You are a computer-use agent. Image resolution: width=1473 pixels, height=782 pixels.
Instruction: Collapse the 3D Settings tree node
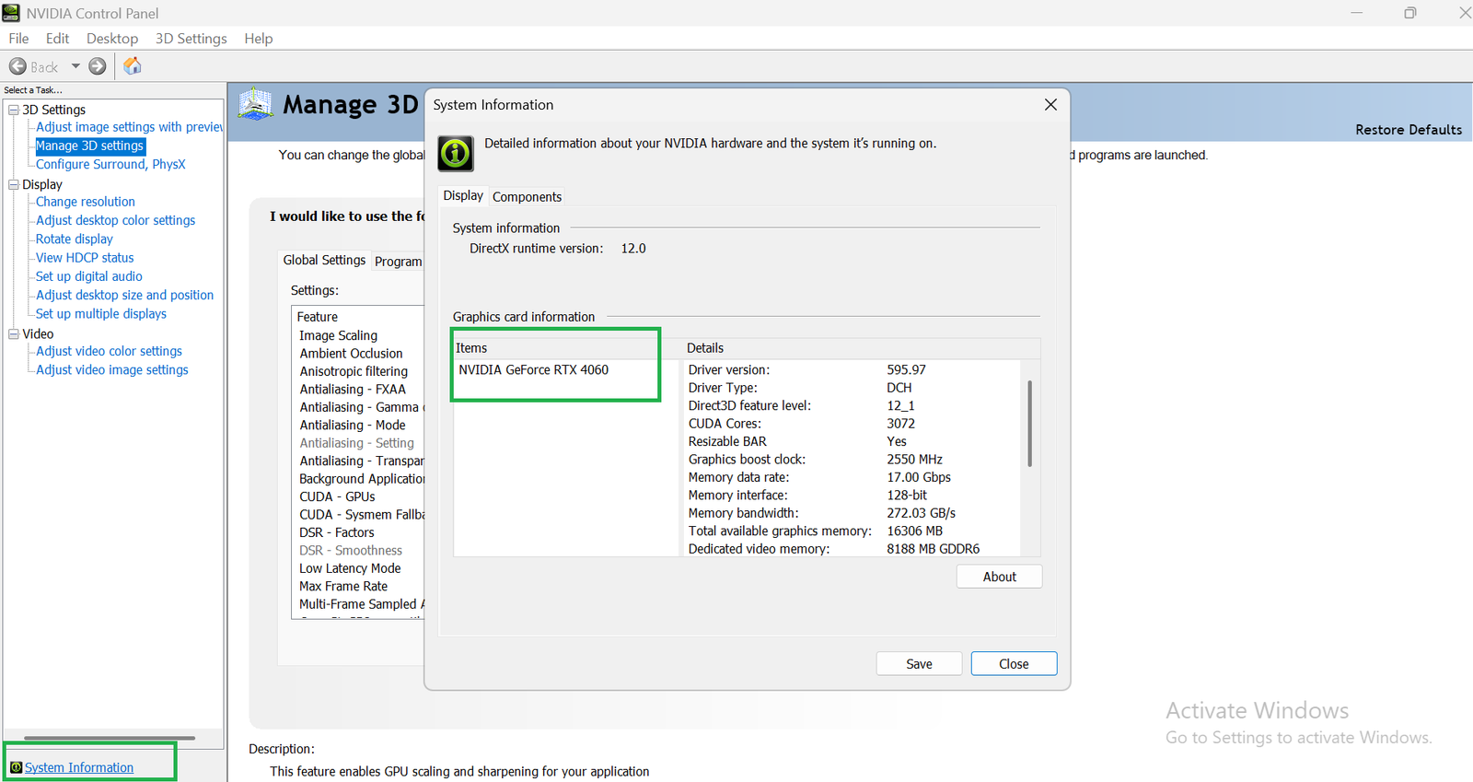click(x=14, y=110)
